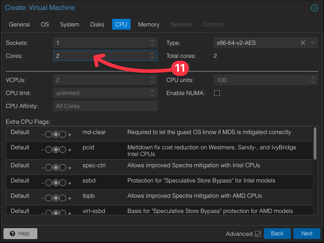Clear the CPU Type field with X icon

[x=303, y=43]
